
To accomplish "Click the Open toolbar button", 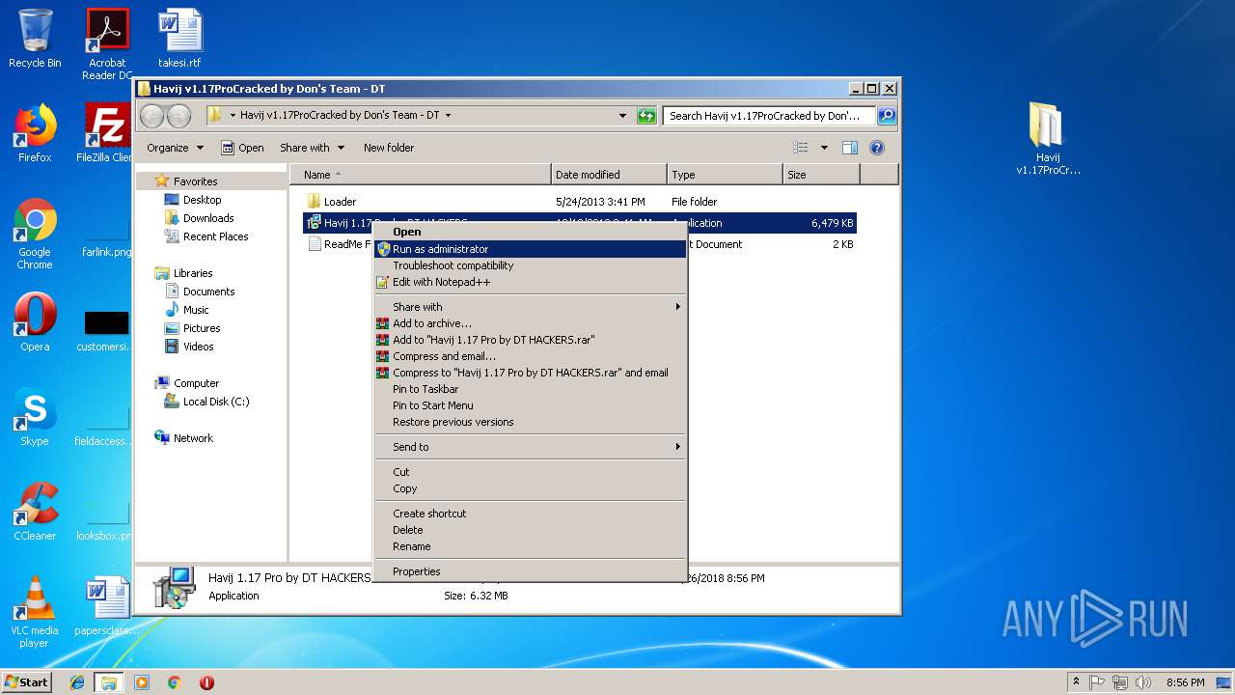I will pyautogui.click(x=242, y=148).
